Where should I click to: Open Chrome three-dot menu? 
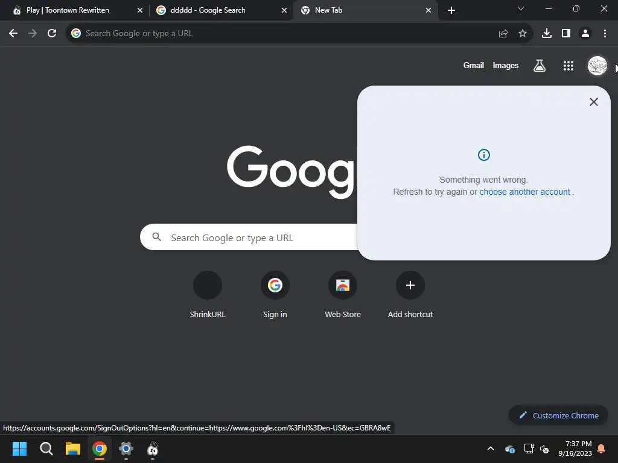(x=605, y=34)
